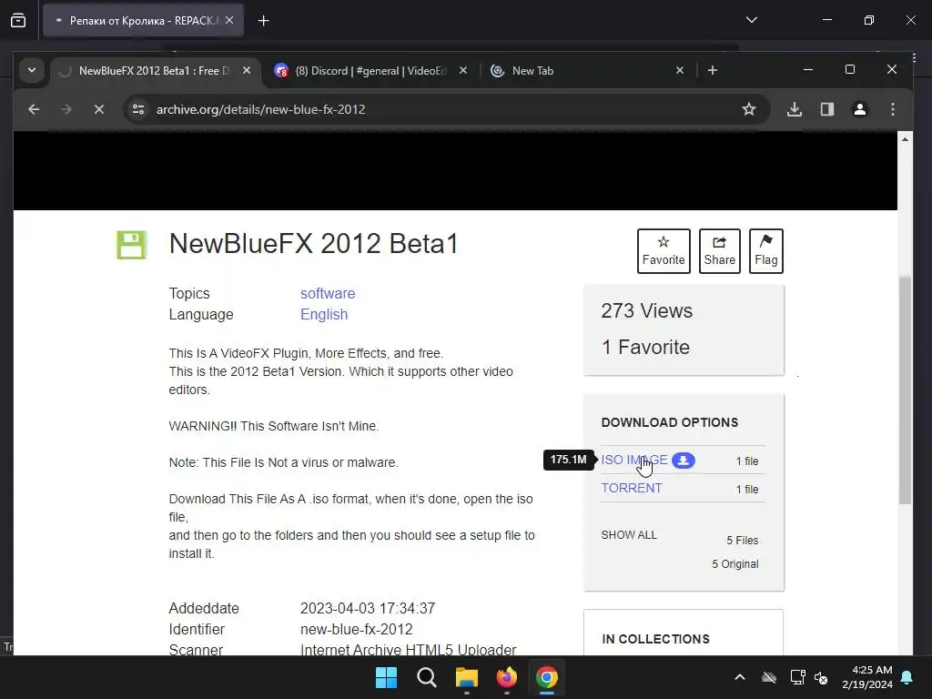Click the Addeddate value 2023-04-03 17:34:37
The height and width of the screenshot is (699, 932).
(x=368, y=608)
